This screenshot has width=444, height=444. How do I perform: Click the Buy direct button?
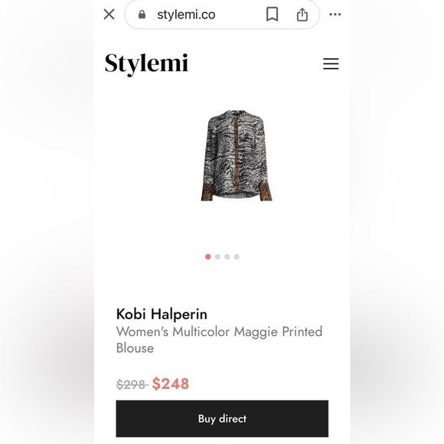click(x=222, y=419)
